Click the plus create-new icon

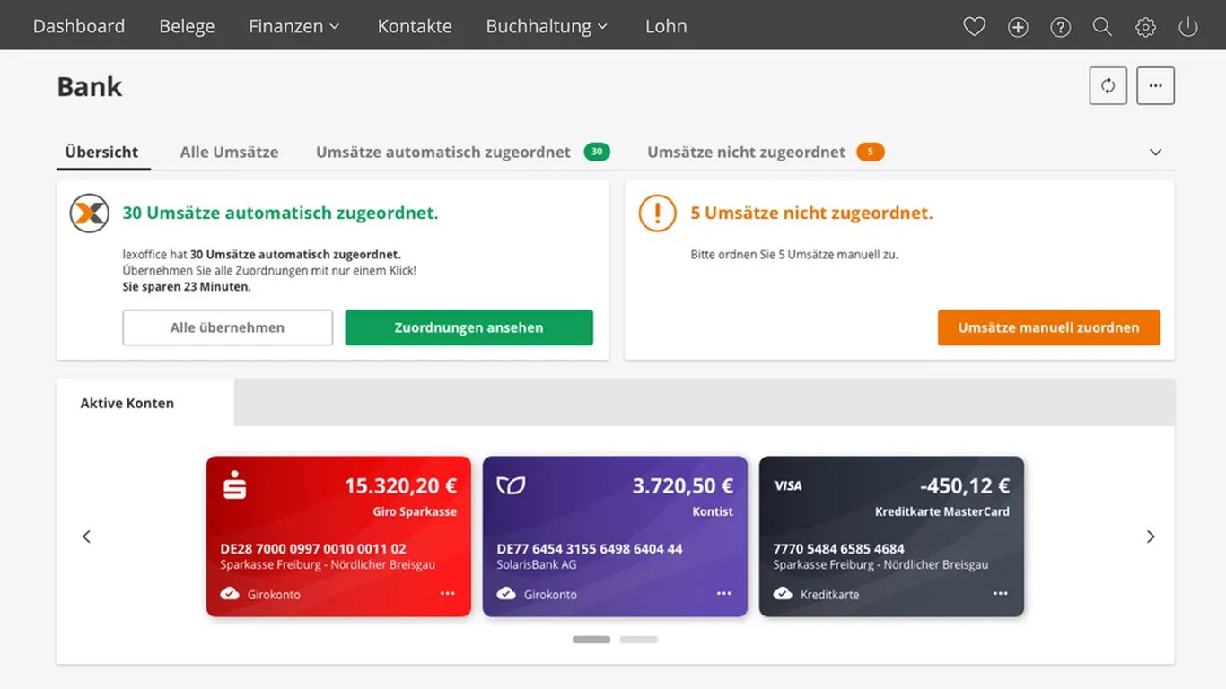tap(1018, 27)
